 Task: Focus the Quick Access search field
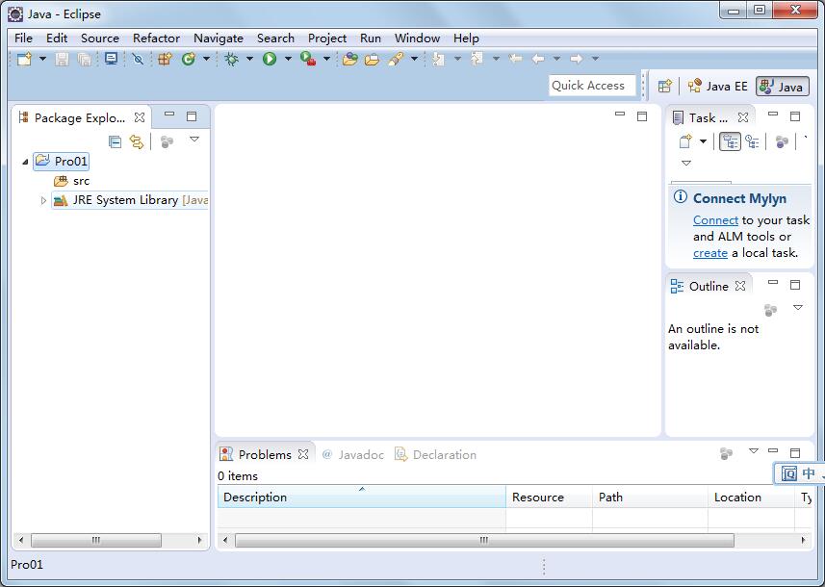coord(592,86)
